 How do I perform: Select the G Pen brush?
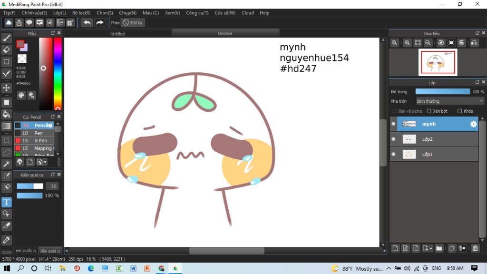(x=34, y=141)
